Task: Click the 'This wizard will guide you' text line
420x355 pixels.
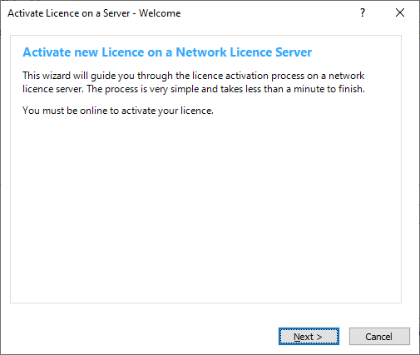Action: click(x=193, y=76)
